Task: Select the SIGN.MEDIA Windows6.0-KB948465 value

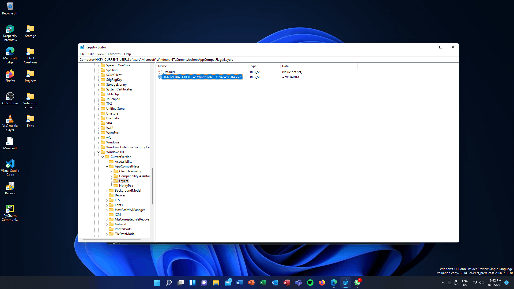Action: pyautogui.click(x=202, y=77)
